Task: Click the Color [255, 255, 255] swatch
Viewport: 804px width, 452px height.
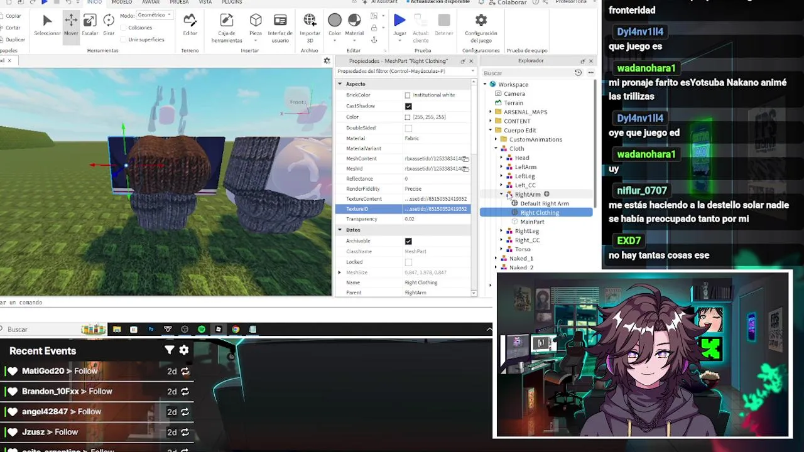Action: [408, 117]
